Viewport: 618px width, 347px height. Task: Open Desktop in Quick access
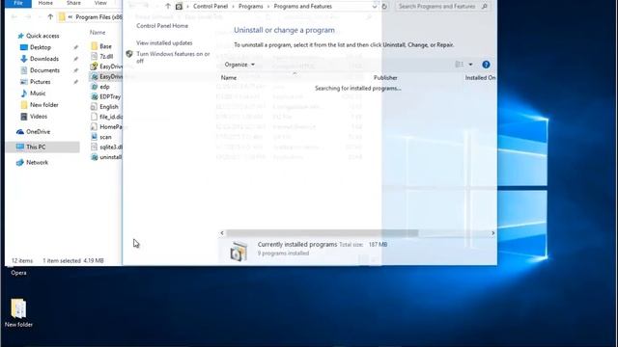pyautogui.click(x=41, y=47)
